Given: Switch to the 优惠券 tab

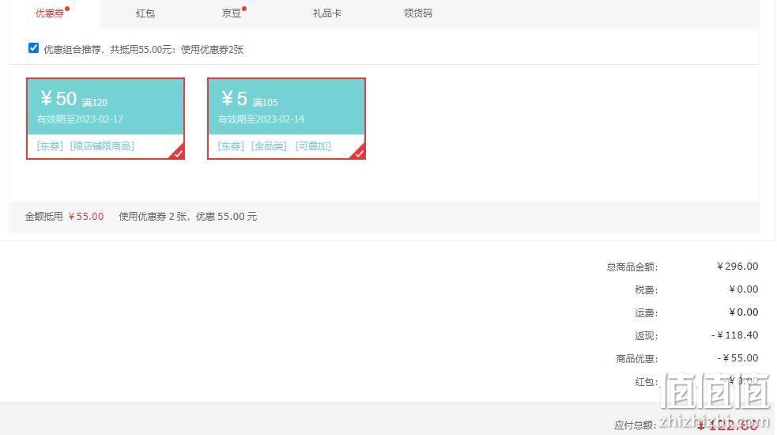Looking at the screenshot, I should point(50,13).
